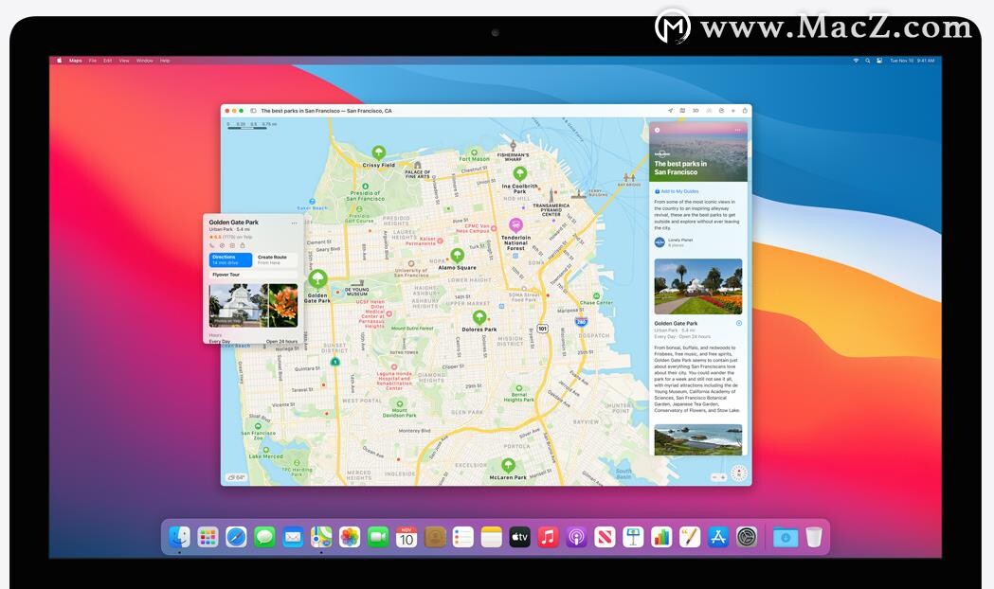Open System Preferences from the Dock

point(747,537)
